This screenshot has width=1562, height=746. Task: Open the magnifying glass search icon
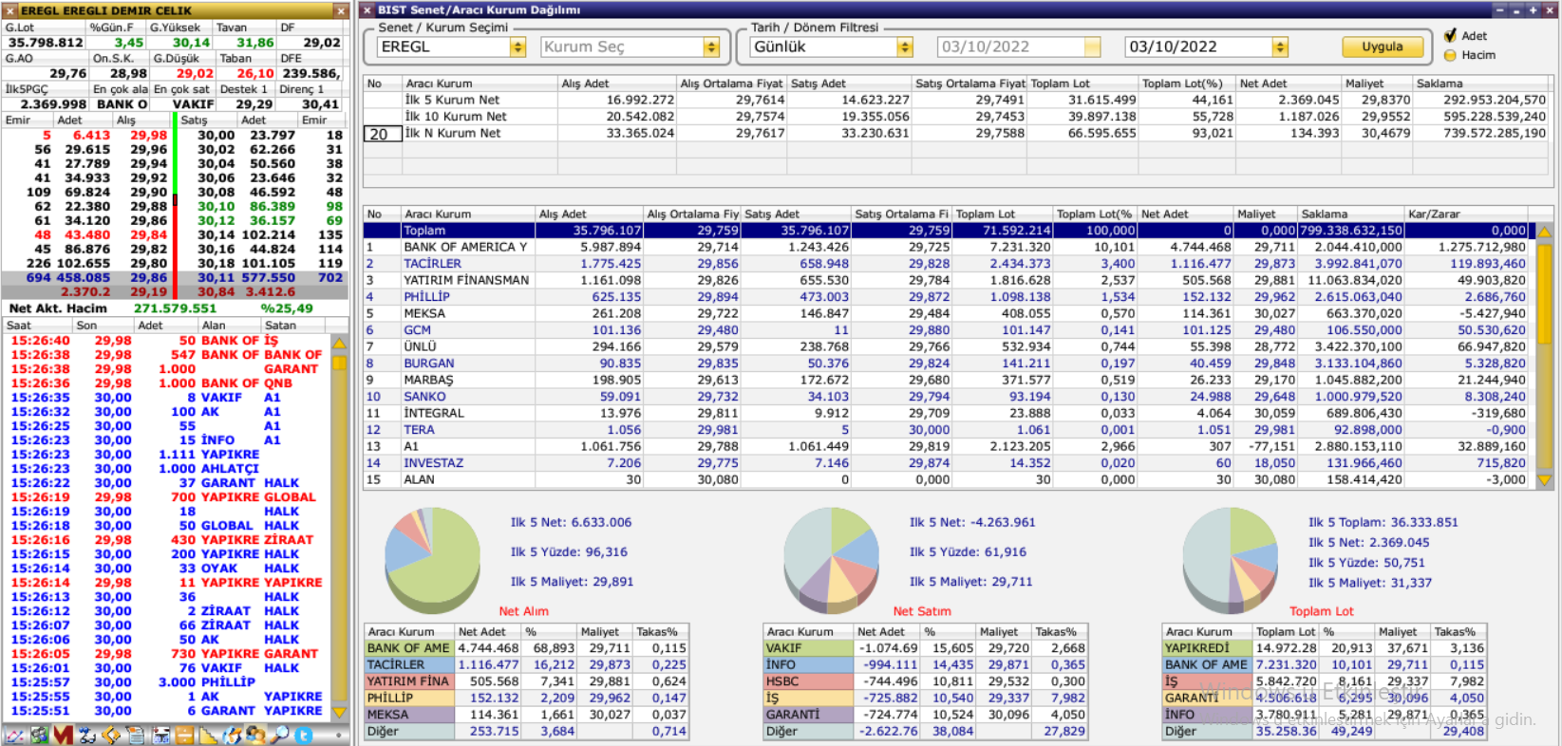point(279,735)
